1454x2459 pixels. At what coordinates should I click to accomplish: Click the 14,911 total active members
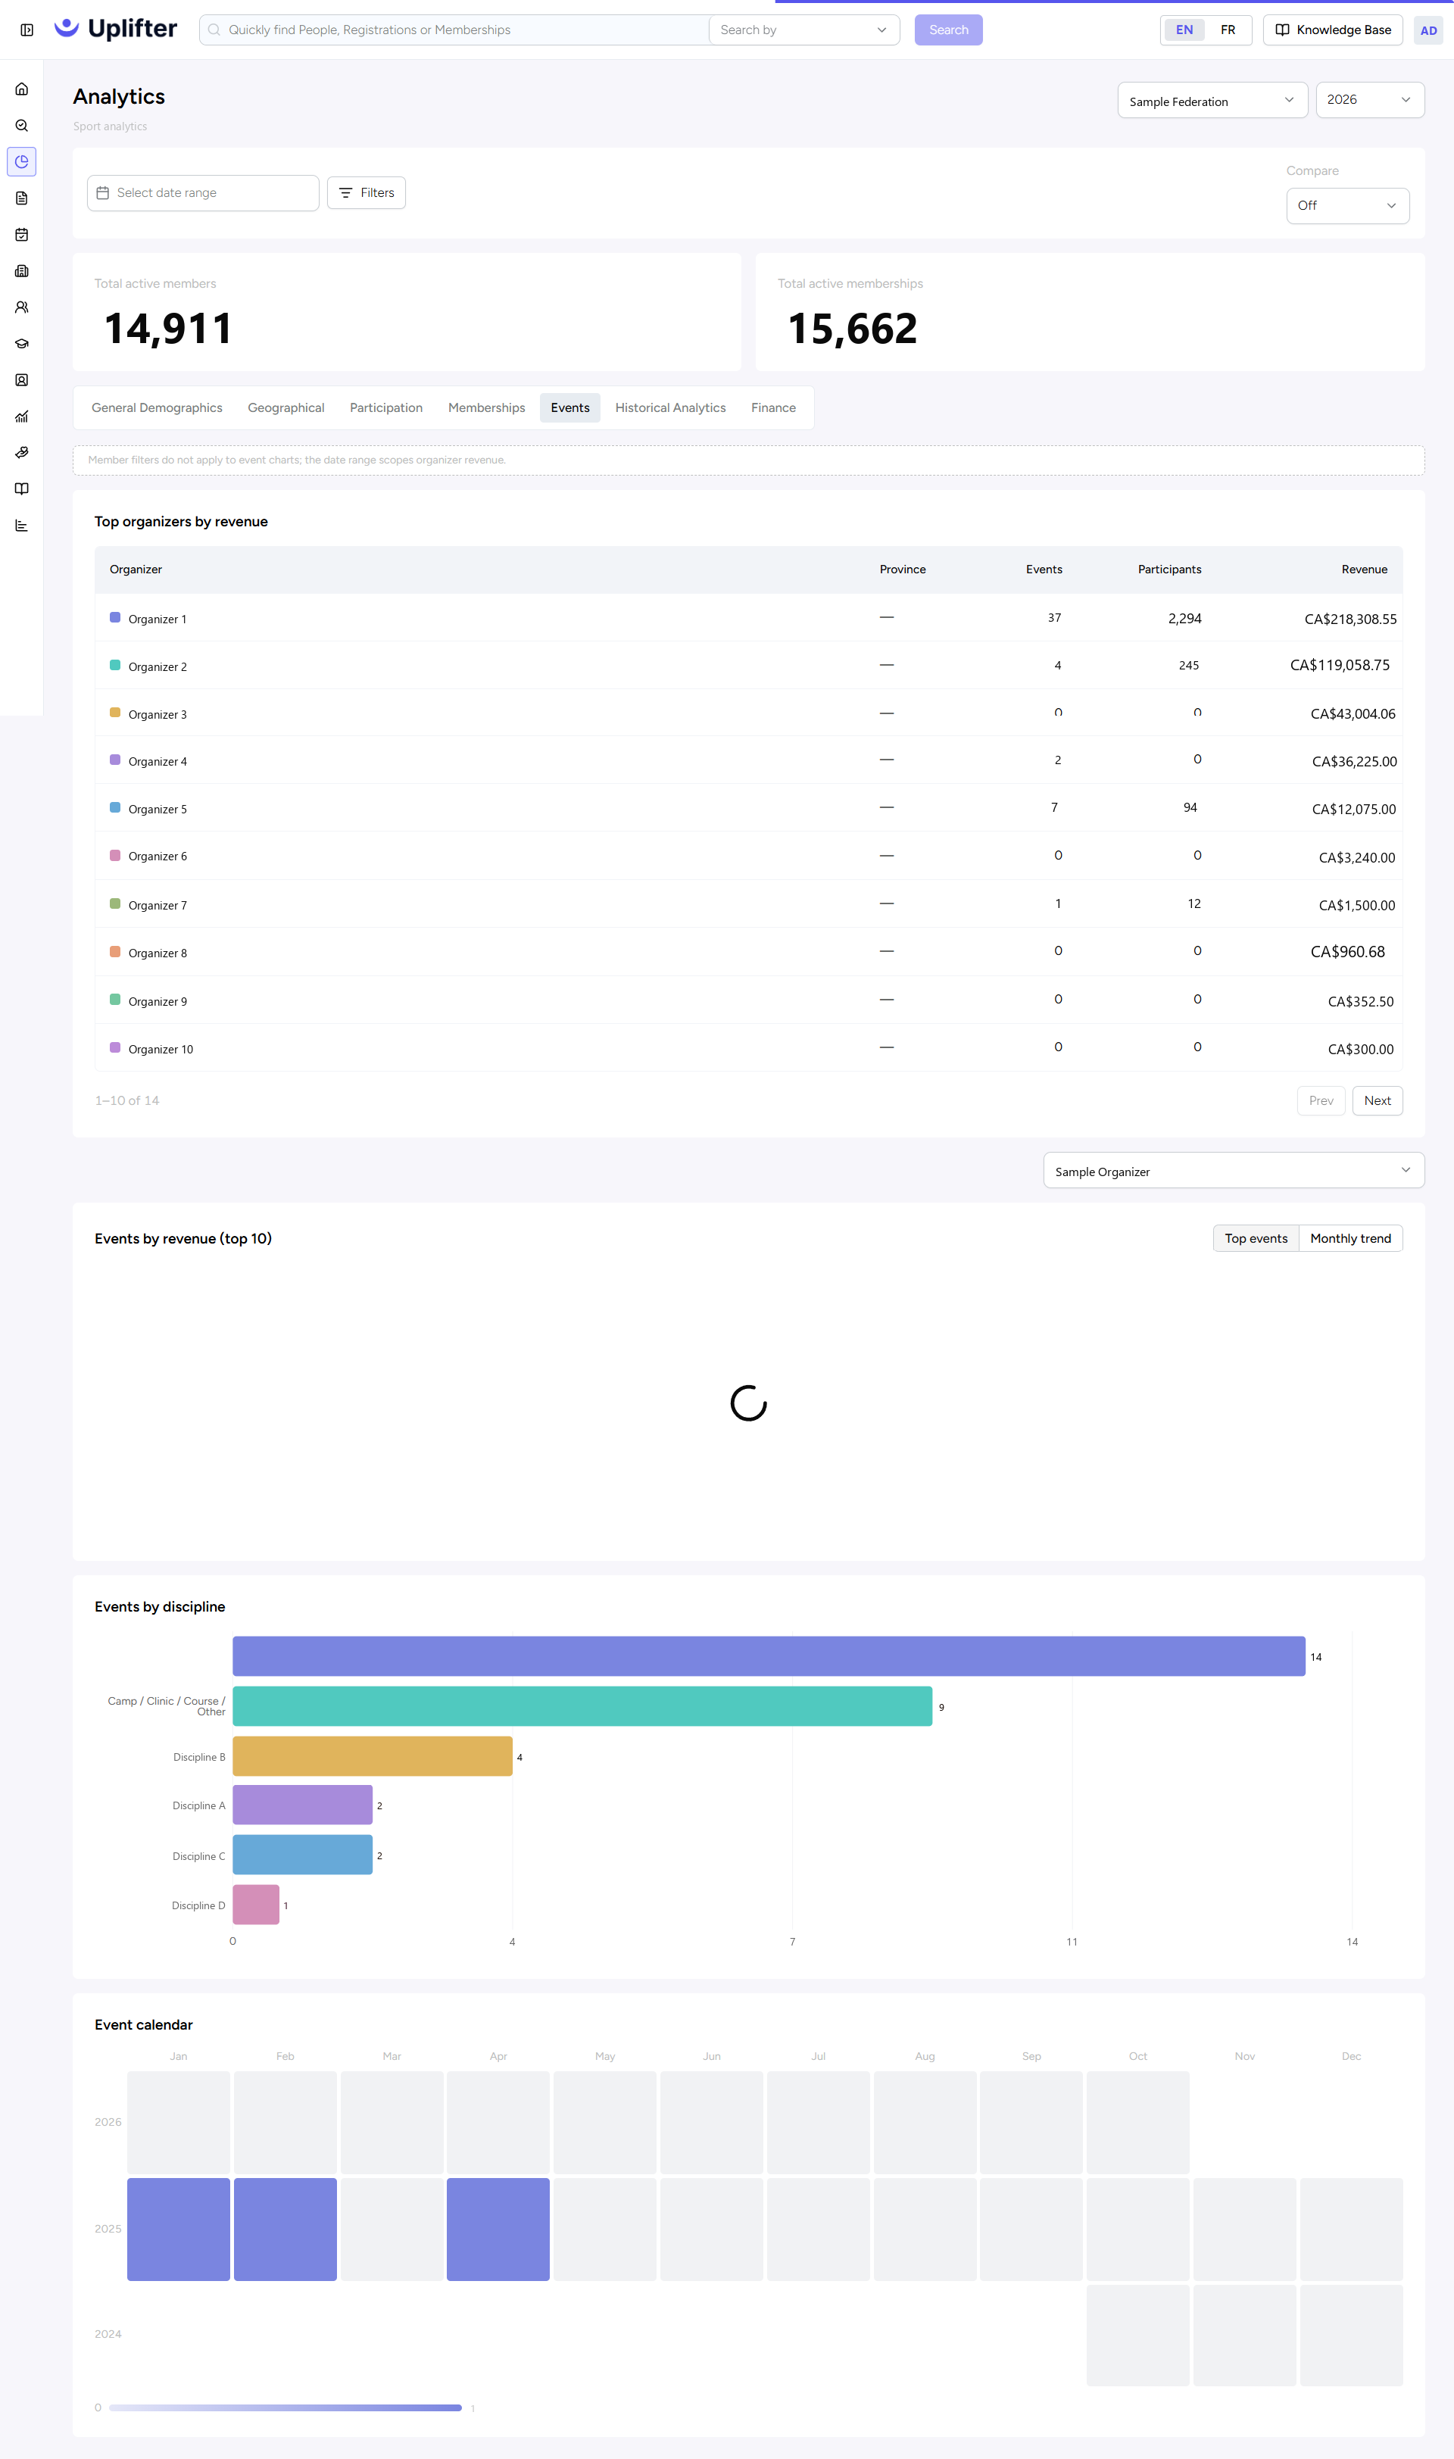pos(169,329)
